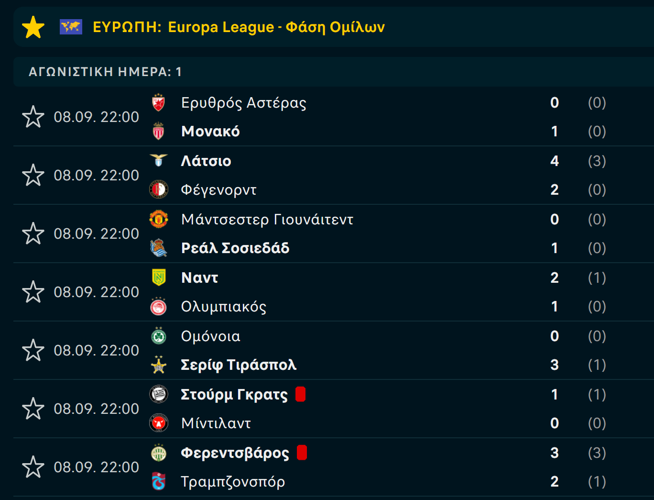Viewport: 654px width, 500px height.
Task: Mark Ναντ vs Ολυμπιακός as favorite
Action: coord(33,292)
